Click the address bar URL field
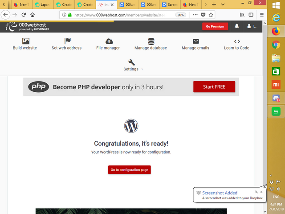The width and height of the screenshot is (285, 214). [x=119, y=15]
